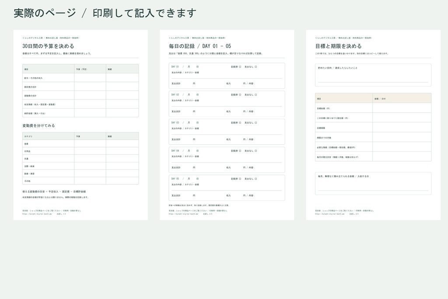Check the 記録済 box for DAY 02
This screenshot has height=299, width=448.
click(240, 95)
